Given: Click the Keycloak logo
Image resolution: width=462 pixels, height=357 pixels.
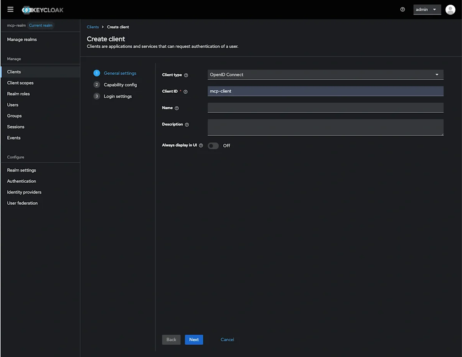Looking at the screenshot, I should click(x=43, y=10).
